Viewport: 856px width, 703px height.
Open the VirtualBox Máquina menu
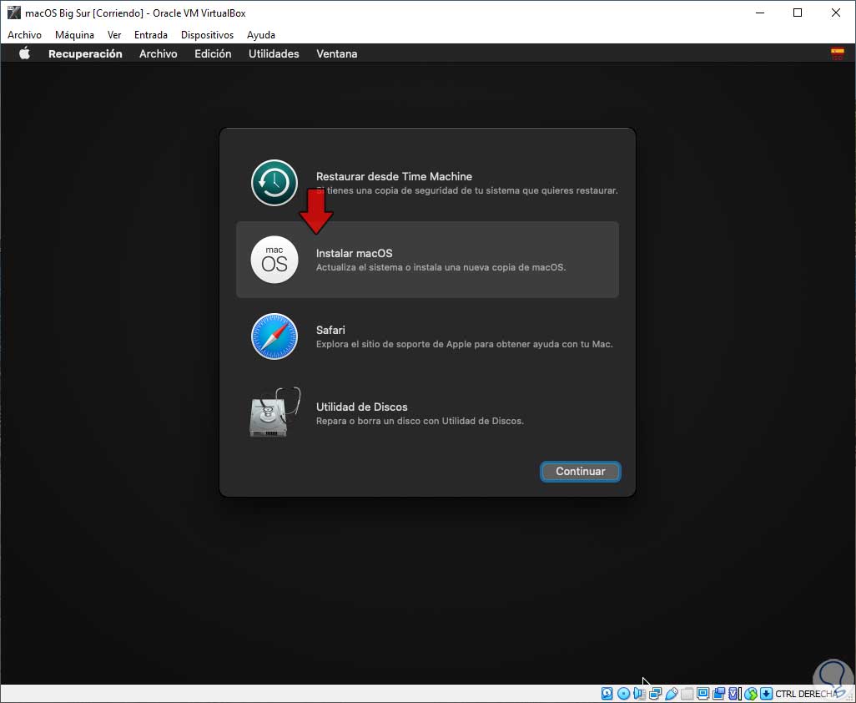pyautogui.click(x=74, y=35)
